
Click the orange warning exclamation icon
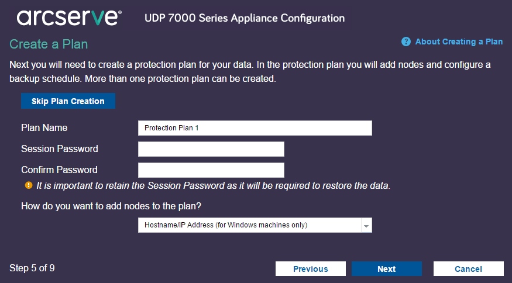point(28,185)
